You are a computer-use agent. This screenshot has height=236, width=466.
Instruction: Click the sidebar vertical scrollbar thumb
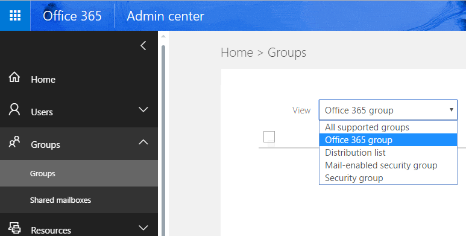click(x=163, y=140)
